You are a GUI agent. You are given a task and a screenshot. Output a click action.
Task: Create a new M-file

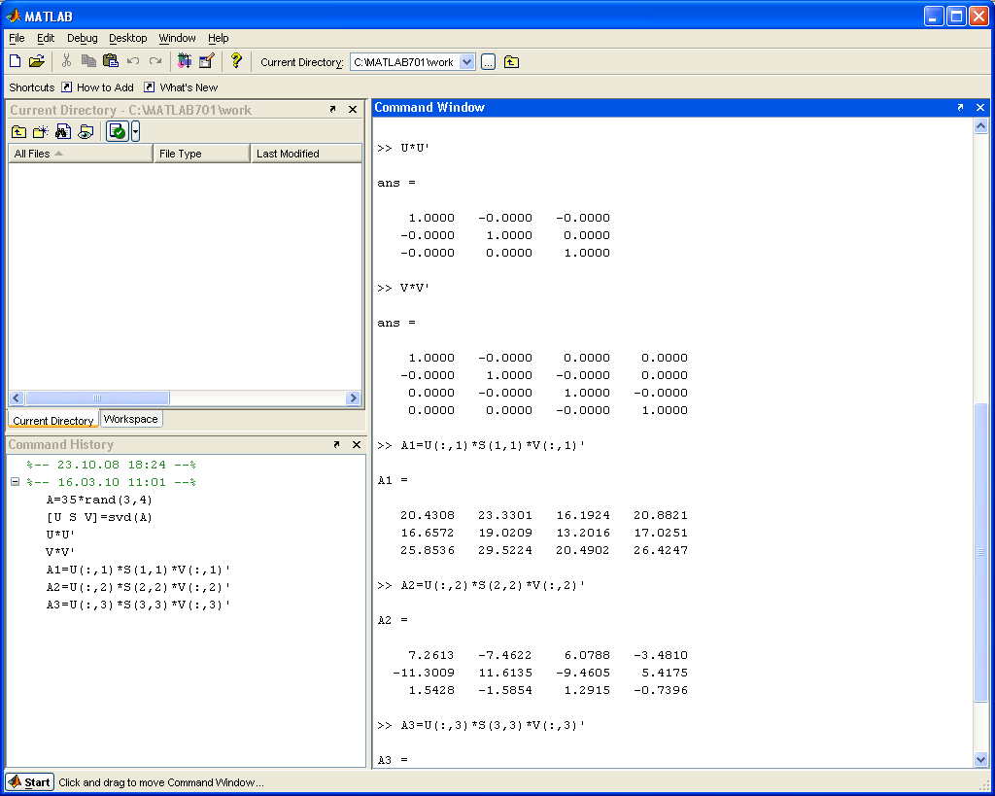click(16, 61)
